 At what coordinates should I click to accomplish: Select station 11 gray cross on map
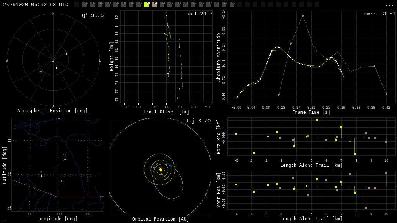62,185
